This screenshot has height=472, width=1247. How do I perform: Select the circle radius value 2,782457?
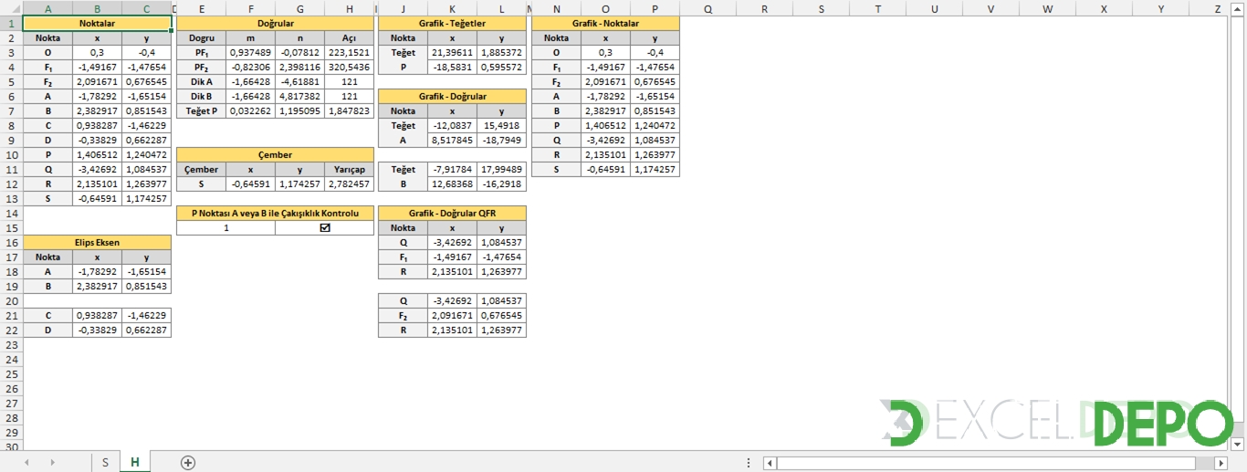tap(349, 184)
